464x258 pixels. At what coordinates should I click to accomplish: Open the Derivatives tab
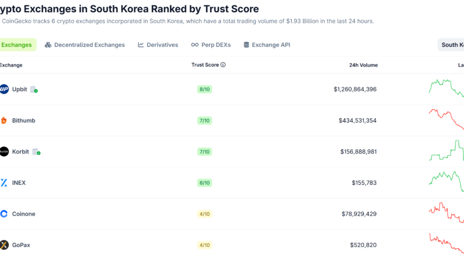coord(158,45)
